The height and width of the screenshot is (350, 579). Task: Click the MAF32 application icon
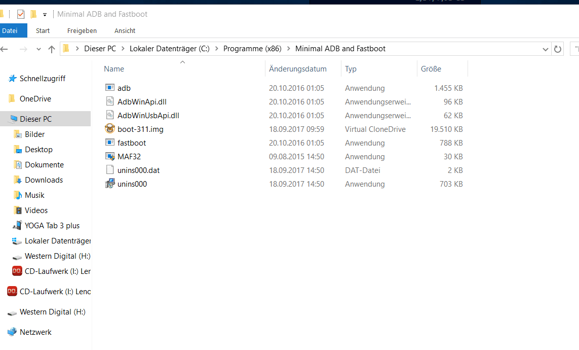pos(109,156)
